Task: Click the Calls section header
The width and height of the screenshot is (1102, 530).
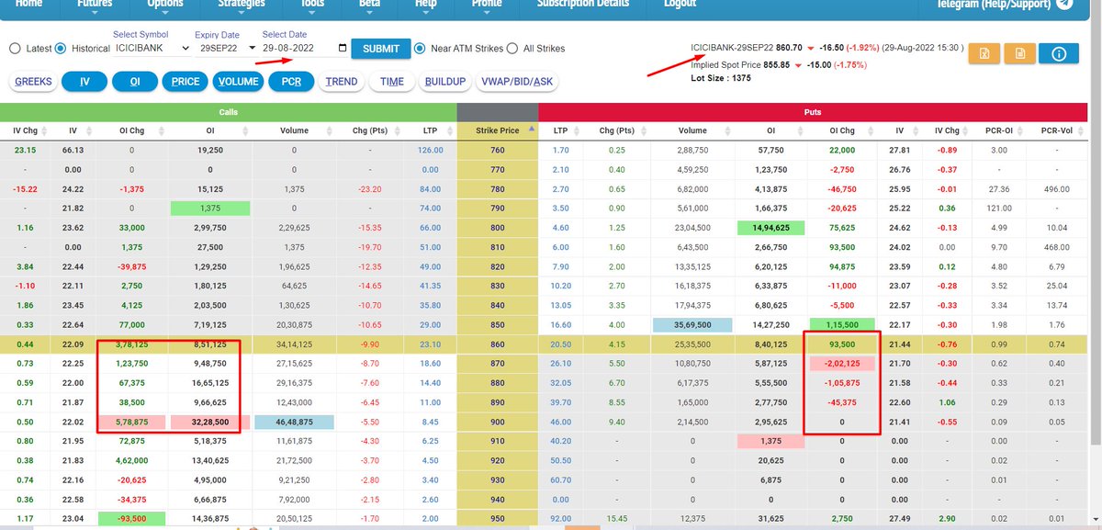Action: point(228,111)
